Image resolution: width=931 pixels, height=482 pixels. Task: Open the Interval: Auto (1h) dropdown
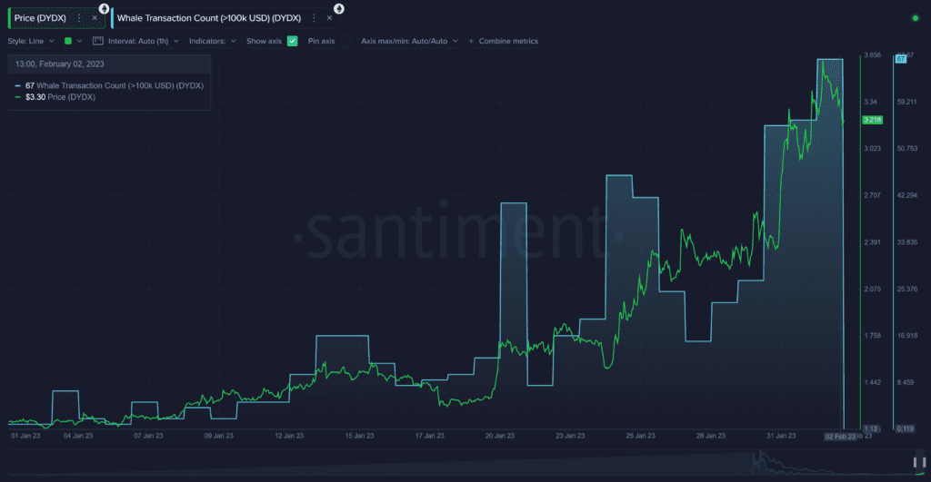(x=143, y=41)
